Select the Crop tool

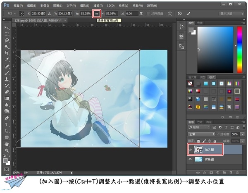coord(7,53)
